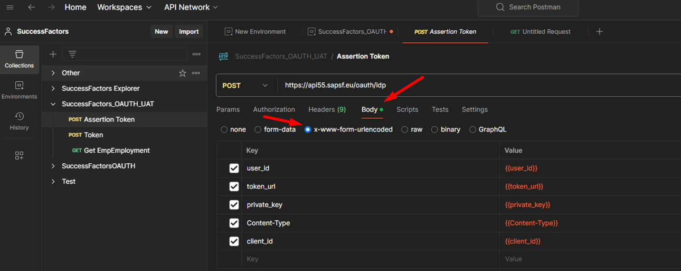Click the {{user_id}} value cell
This screenshot has height=271, width=681.
click(x=590, y=168)
